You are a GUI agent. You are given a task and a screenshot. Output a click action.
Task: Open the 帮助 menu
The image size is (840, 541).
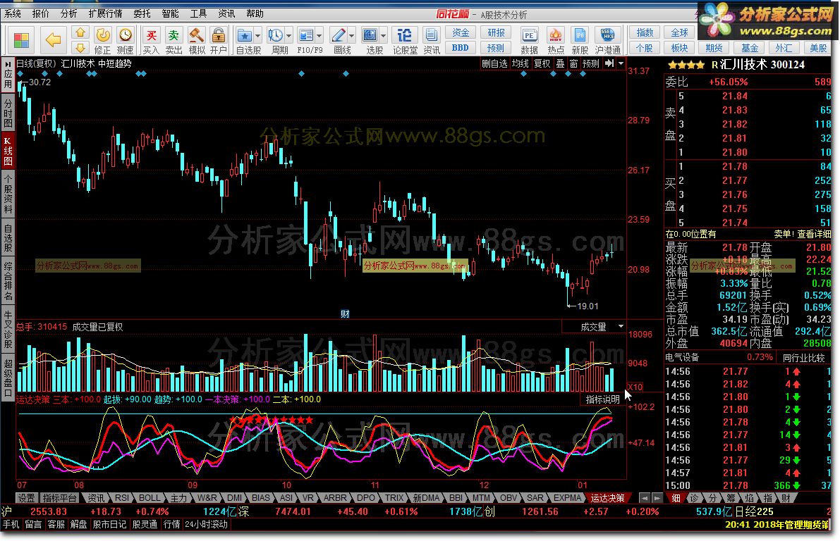tap(255, 13)
